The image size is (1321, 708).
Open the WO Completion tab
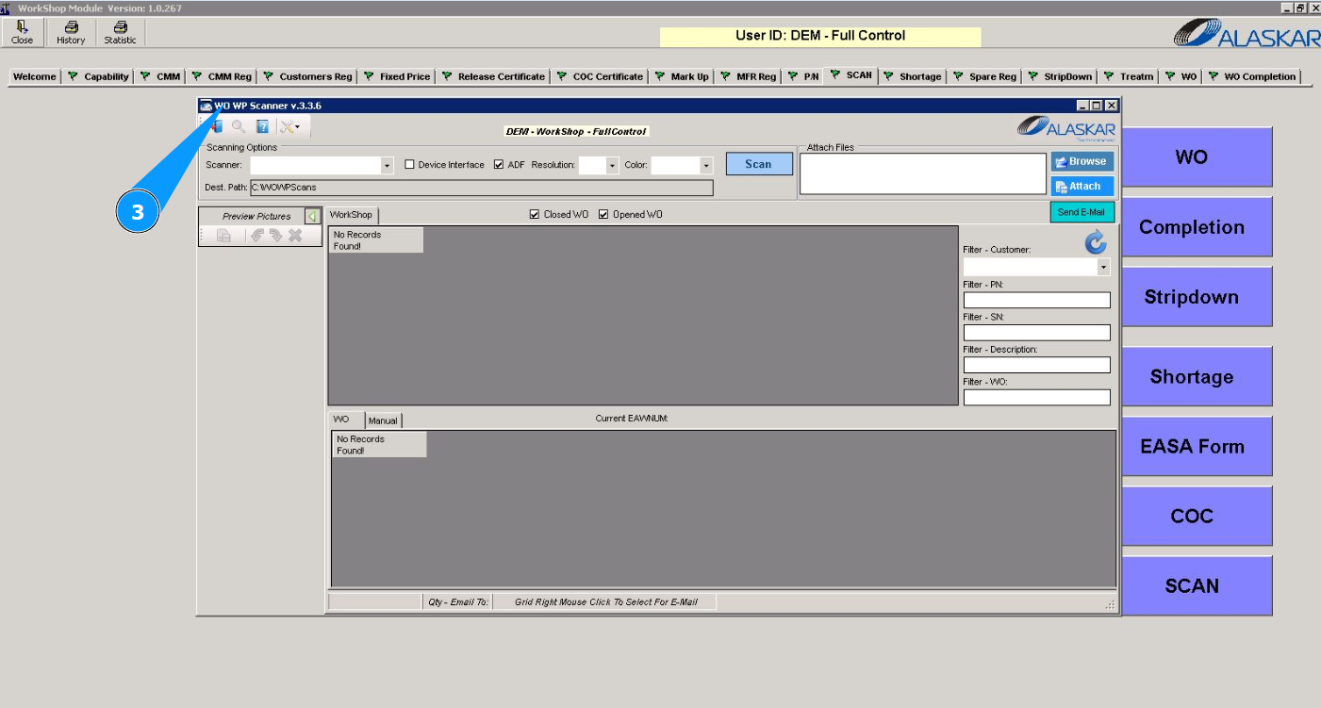pos(1253,77)
